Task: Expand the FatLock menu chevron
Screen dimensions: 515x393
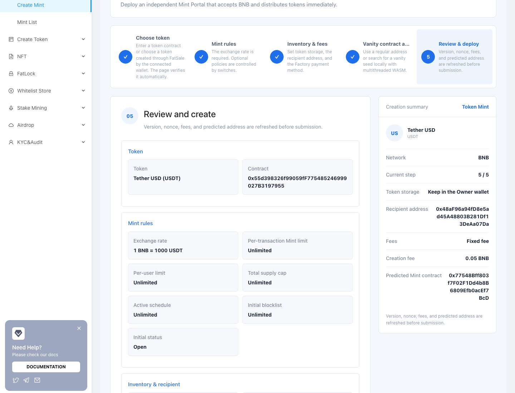Action: click(83, 74)
